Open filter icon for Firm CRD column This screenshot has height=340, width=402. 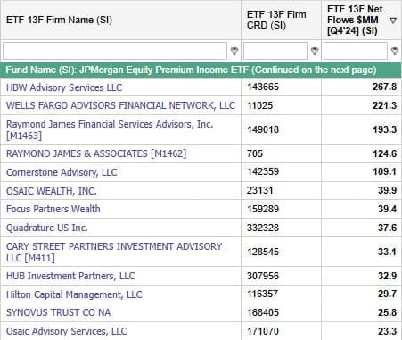tap(315, 51)
